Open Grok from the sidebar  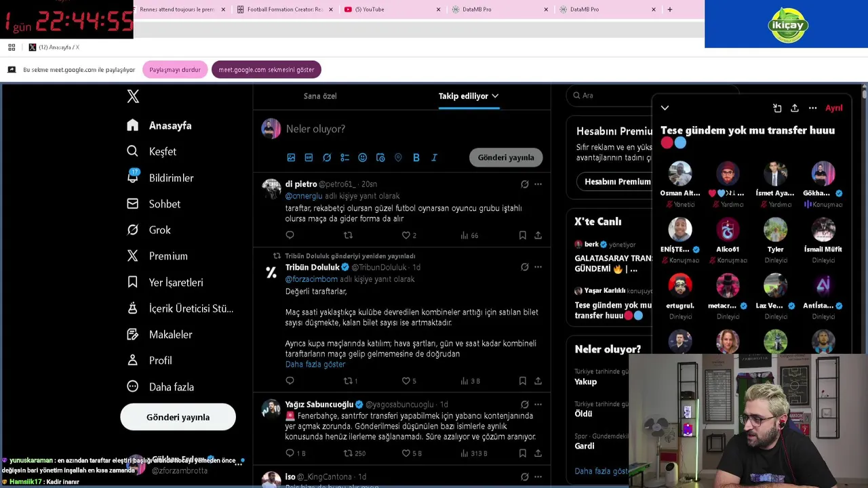(x=149, y=230)
